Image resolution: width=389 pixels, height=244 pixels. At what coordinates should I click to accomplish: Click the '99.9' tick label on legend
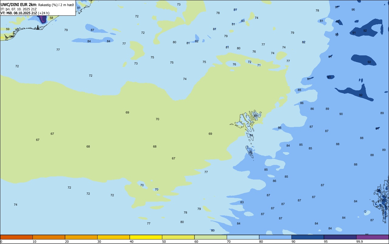pos(360,242)
